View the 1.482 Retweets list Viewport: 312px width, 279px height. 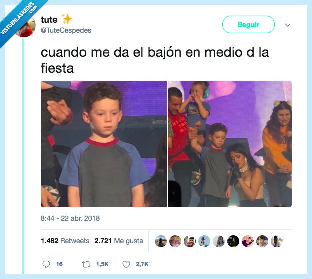65,241
